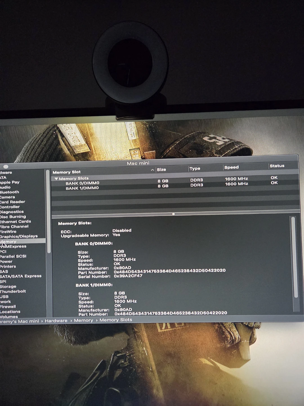Select Controller in the sidebar
Viewport: 304px width, 406px height.
point(10,207)
